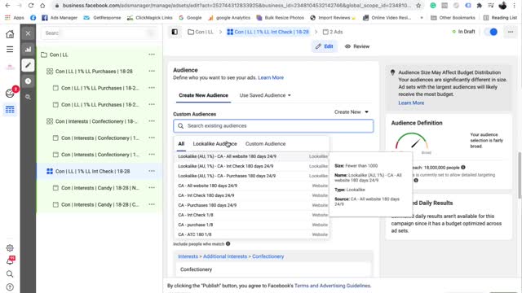Open the Create New dropdown

click(x=352, y=112)
